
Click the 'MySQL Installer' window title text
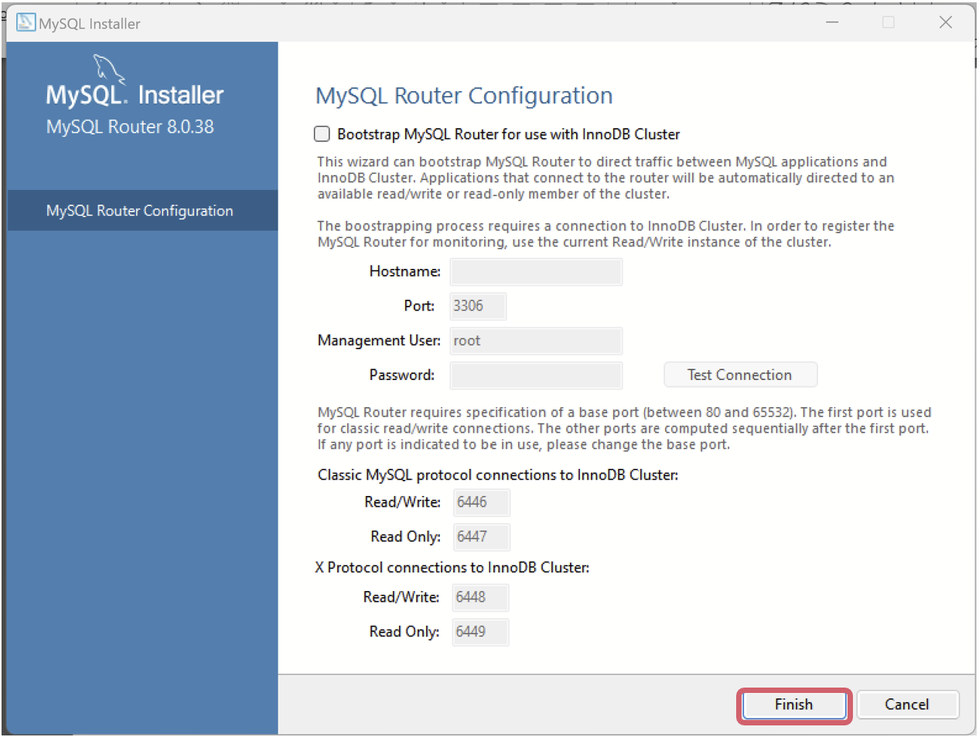90,24
